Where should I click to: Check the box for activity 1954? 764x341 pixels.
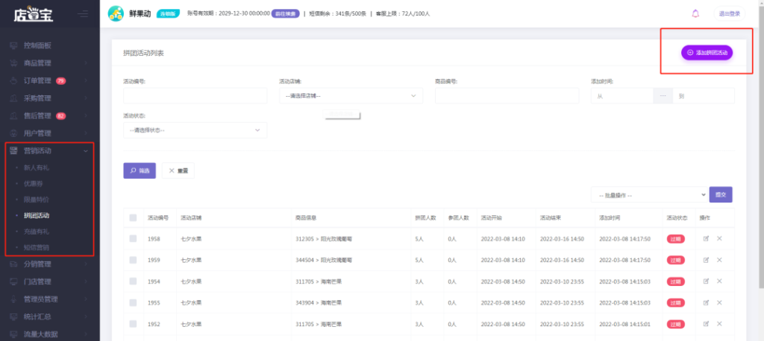[133, 281]
